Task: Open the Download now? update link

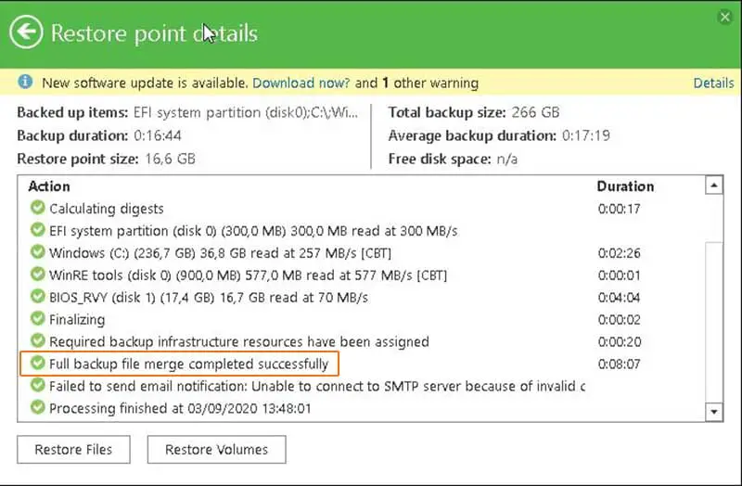Action: [301, 83]
